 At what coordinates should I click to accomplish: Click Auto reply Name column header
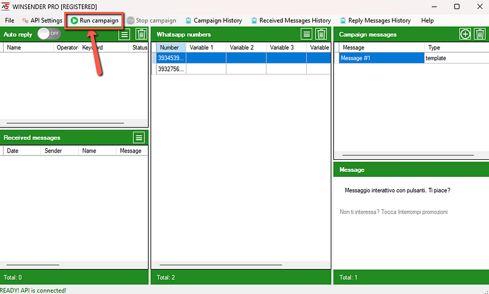[28, 48]
